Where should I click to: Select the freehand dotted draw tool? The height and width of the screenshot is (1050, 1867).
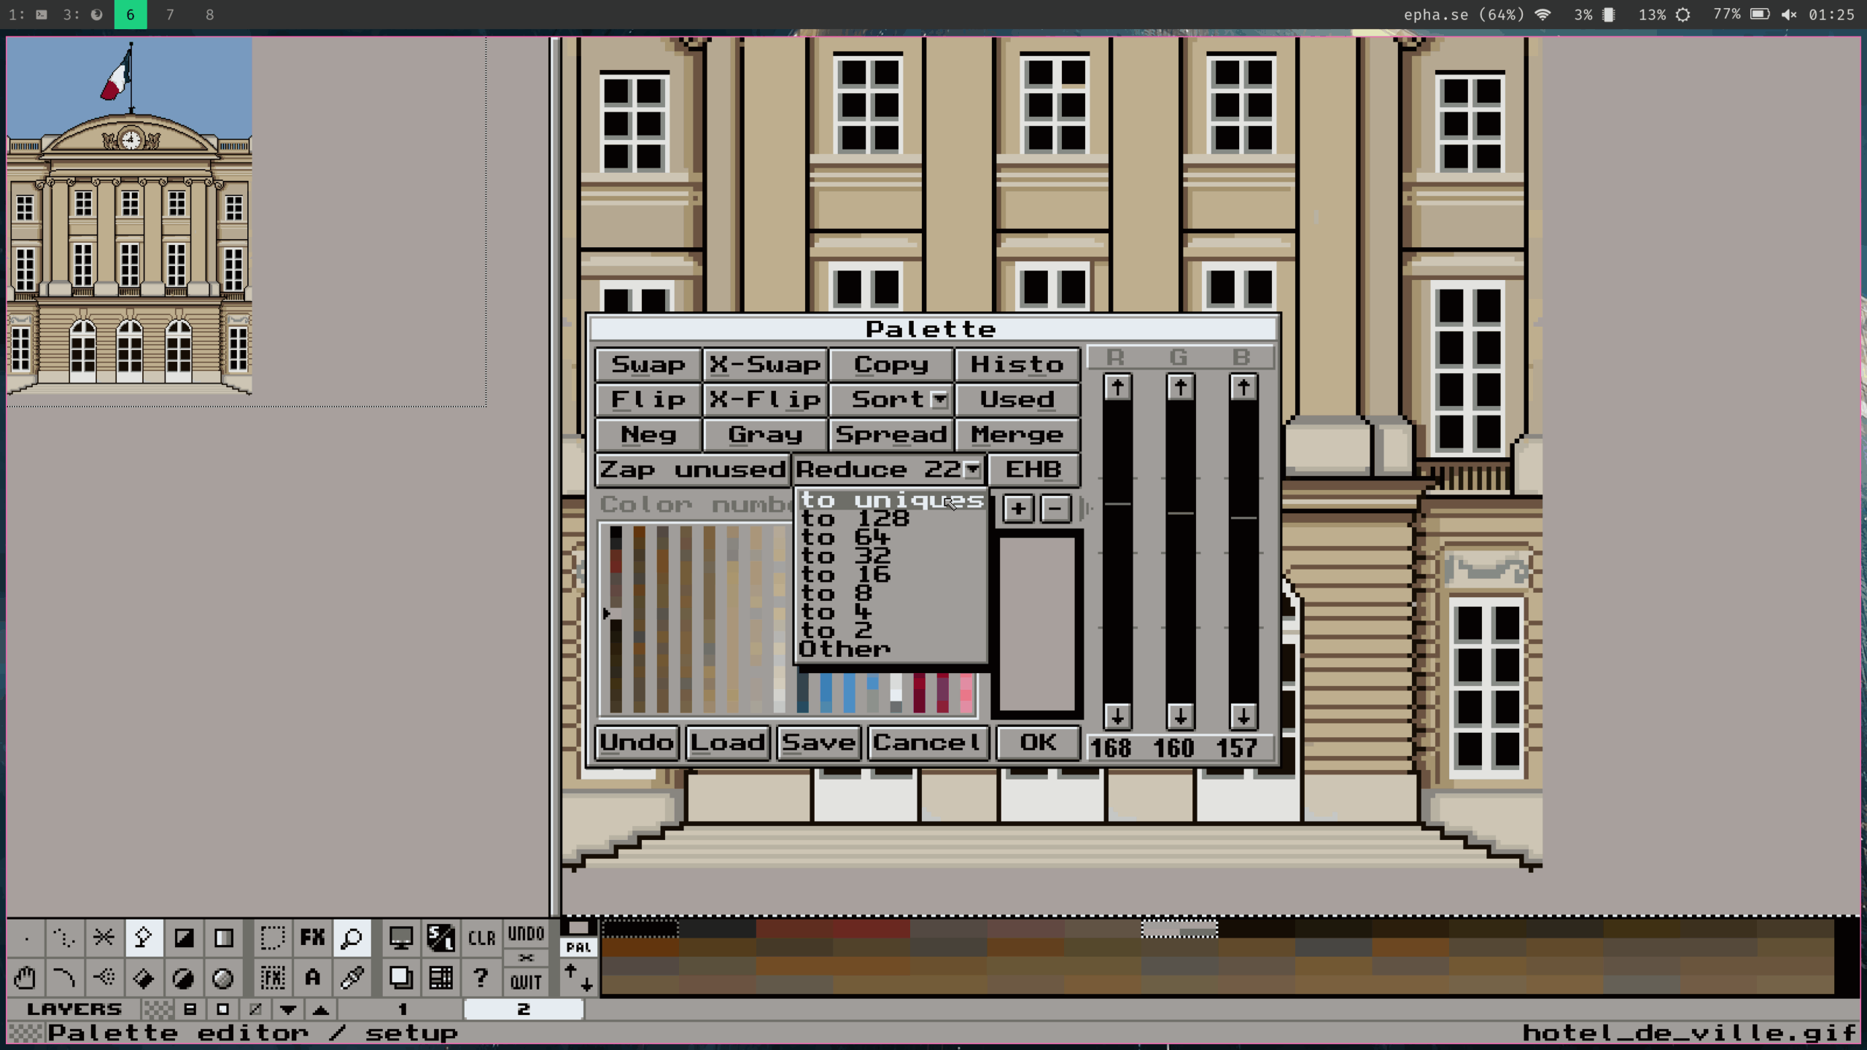click(x=64, y=938)
